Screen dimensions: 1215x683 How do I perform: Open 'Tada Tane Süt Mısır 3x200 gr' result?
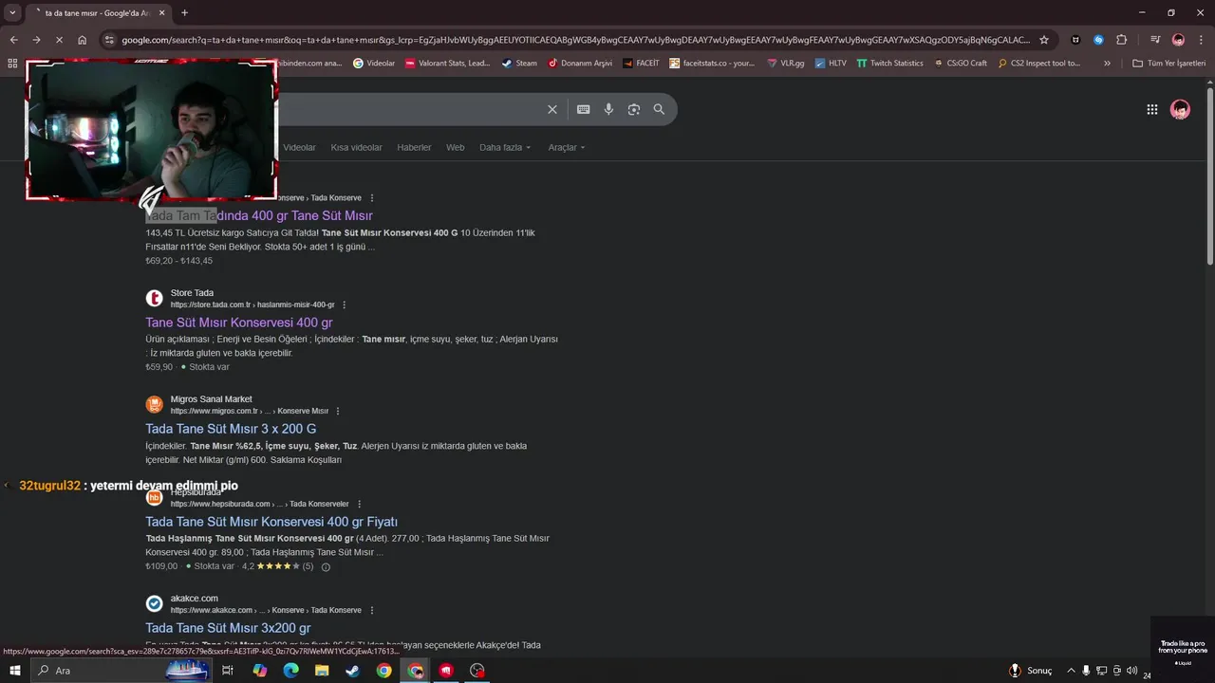coord(228,628)
